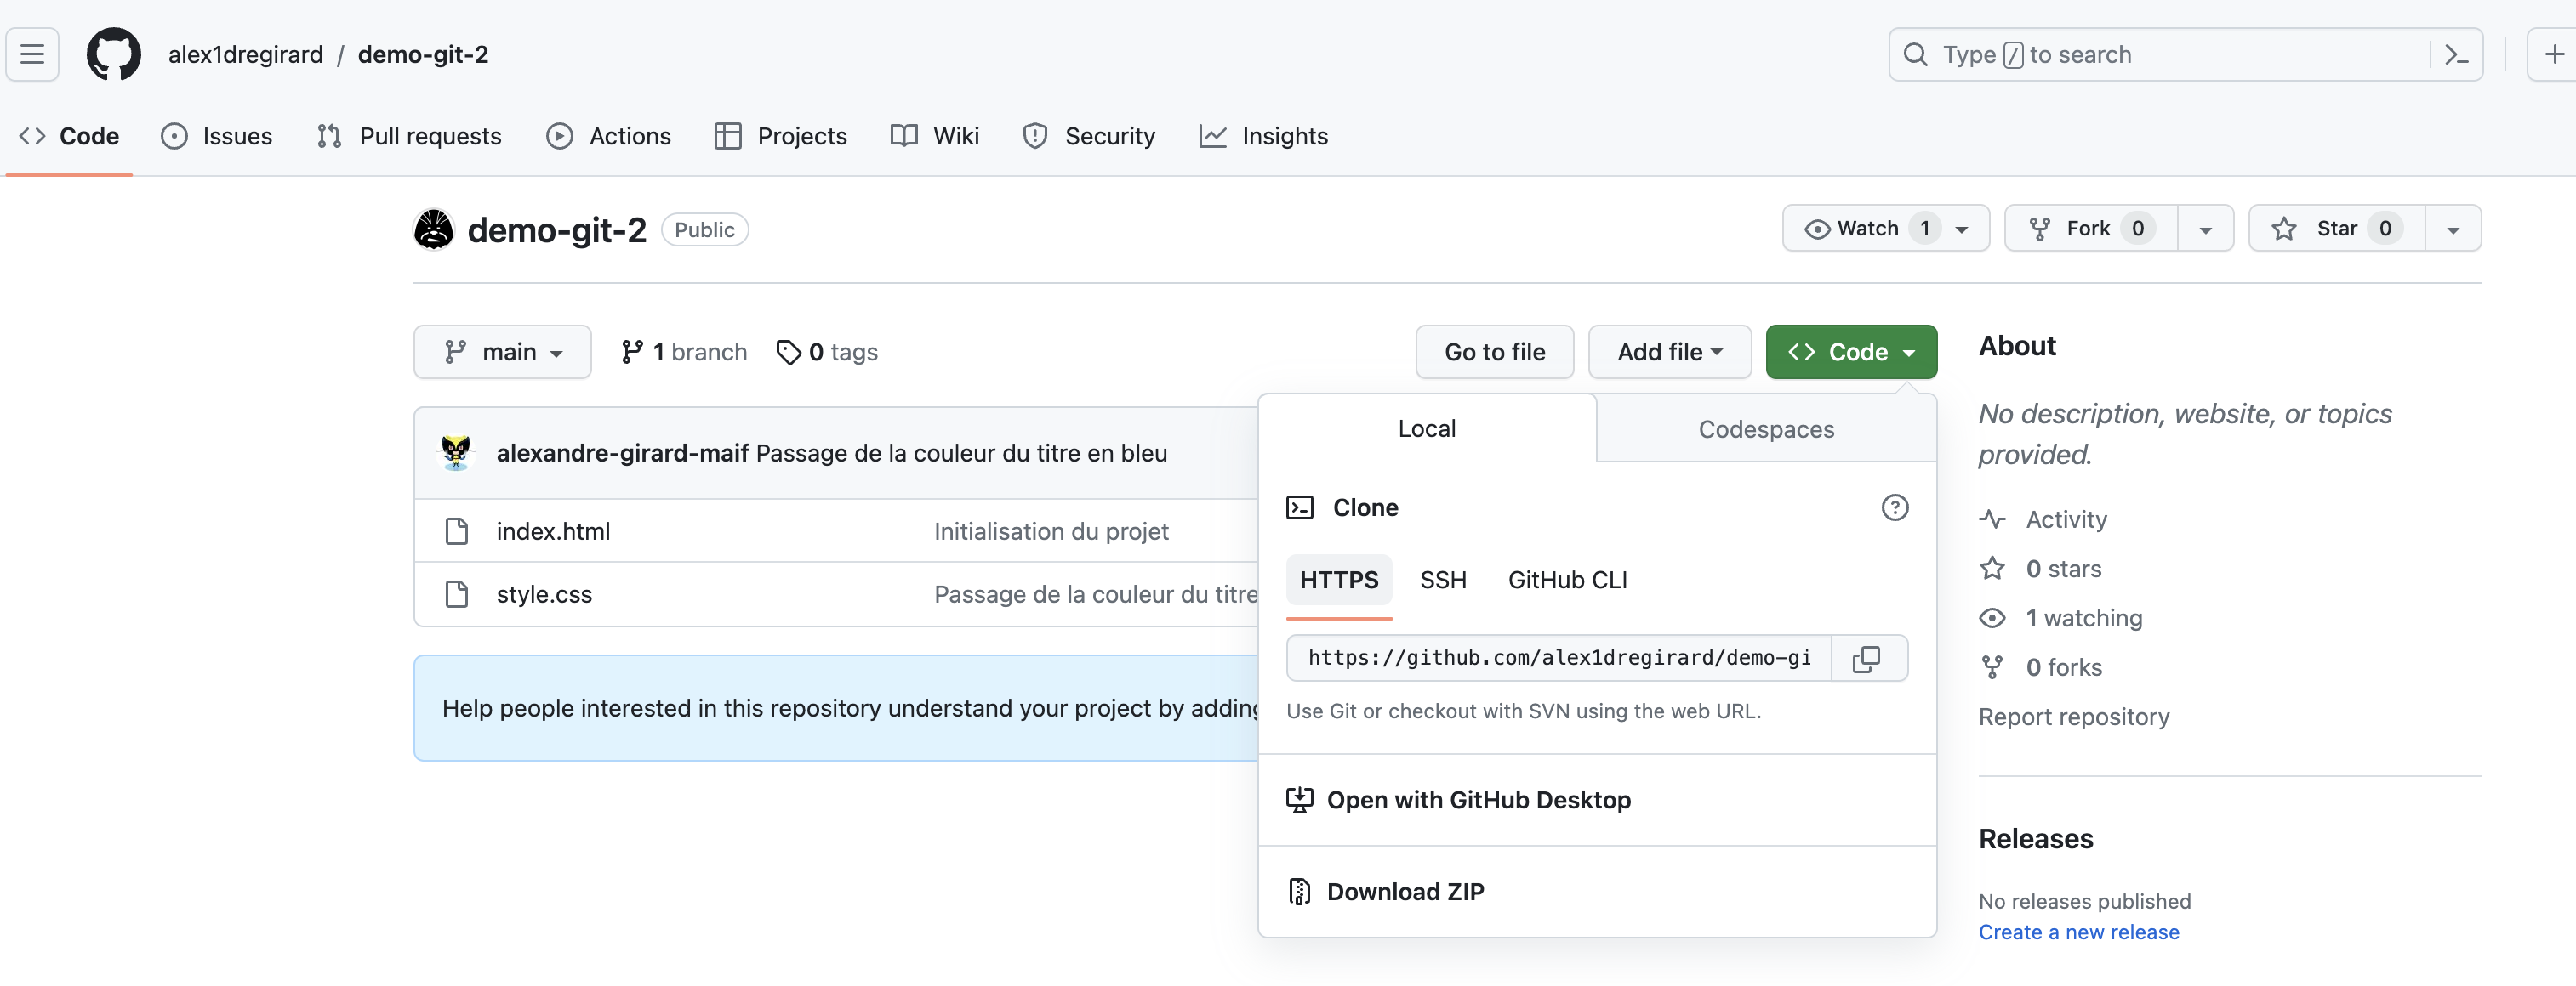This screenshot has width=2576, height=986.
Task: Collapse the green Code dropdown
Action: click(x=1851, y=352)
